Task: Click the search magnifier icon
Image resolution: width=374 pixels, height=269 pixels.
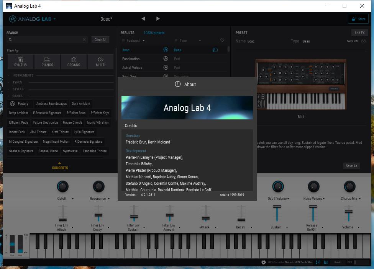Action: point(10,39)
